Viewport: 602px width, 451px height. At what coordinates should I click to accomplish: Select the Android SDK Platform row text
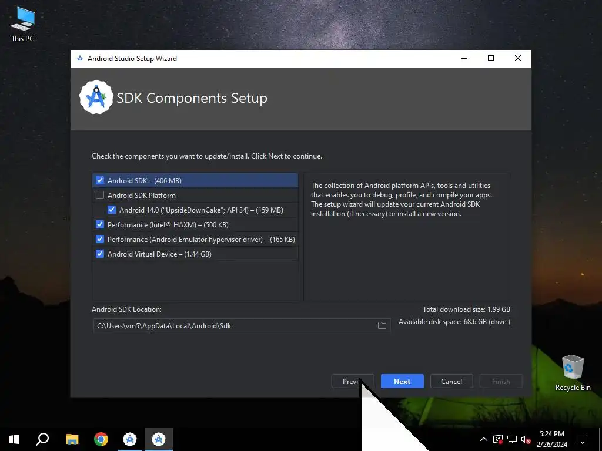point(141,195)
